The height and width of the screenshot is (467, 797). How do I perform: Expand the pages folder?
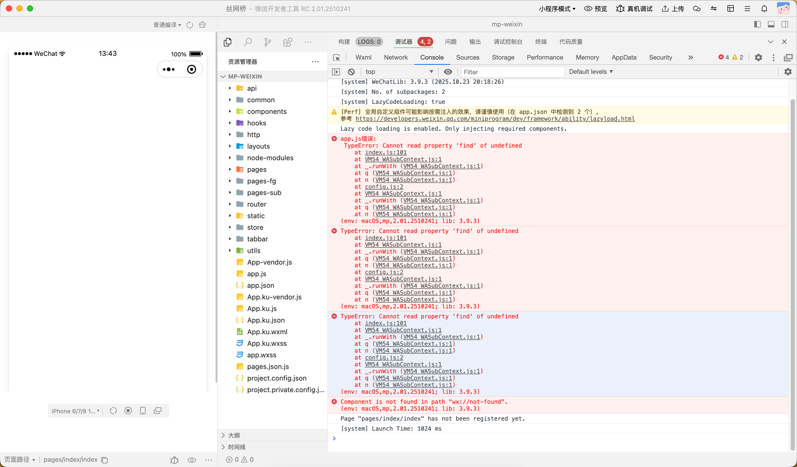256,169
